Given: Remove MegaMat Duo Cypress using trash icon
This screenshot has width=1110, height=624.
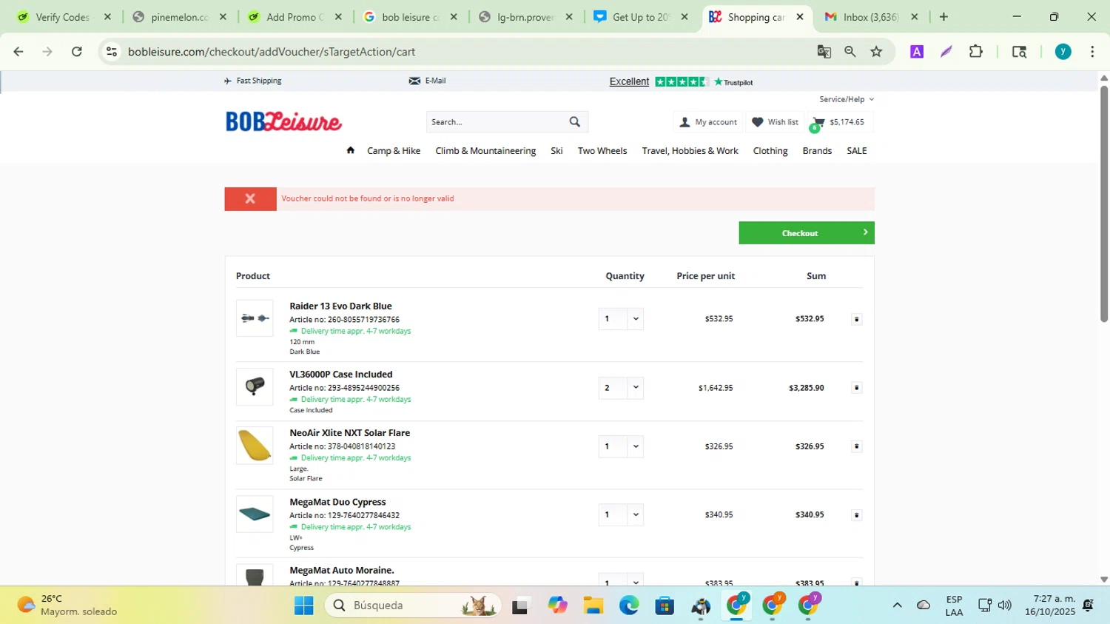Looking at the screenshot, I should tap(857, 515).
